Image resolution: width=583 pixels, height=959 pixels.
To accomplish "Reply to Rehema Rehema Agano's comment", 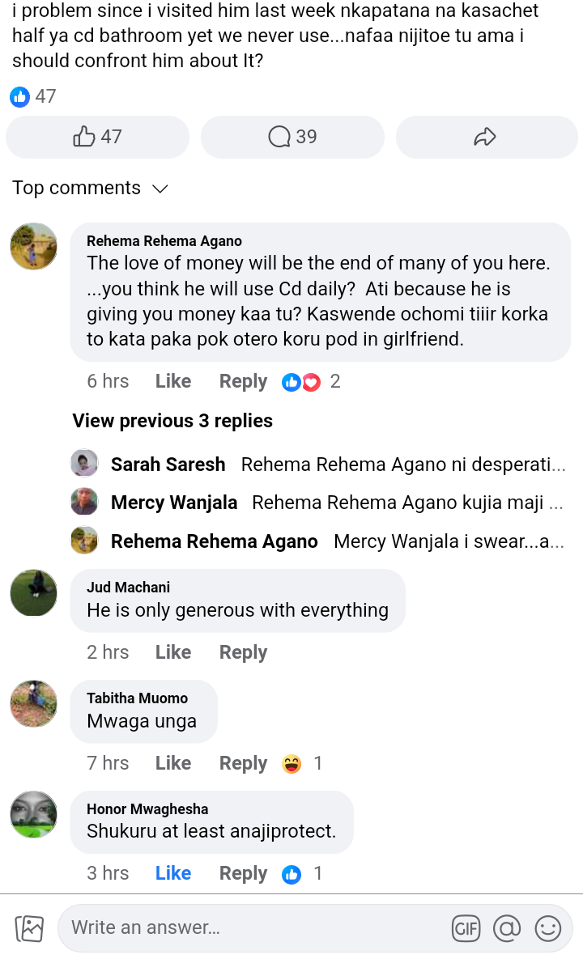I will tap(243, 382).
